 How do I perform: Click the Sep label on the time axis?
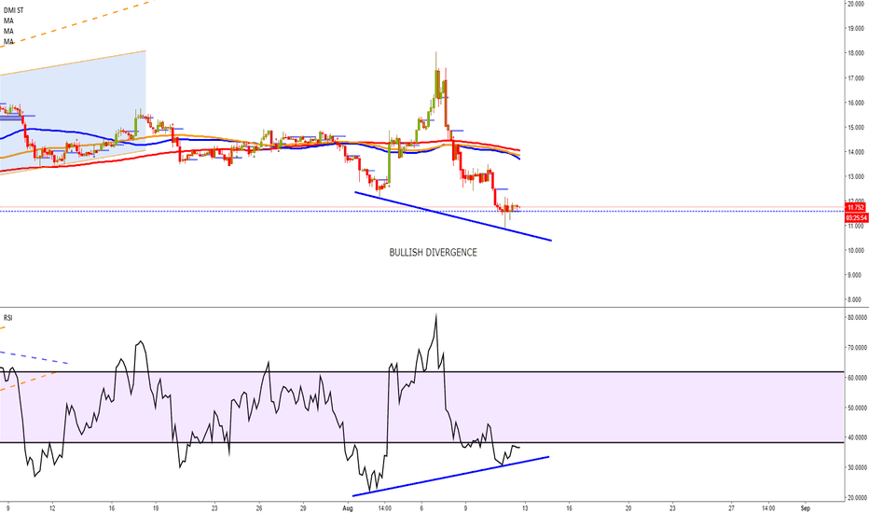(806, 508)
